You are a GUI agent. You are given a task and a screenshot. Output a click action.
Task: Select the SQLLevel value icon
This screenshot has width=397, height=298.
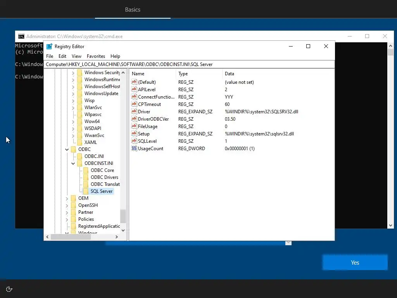[134, 140]
